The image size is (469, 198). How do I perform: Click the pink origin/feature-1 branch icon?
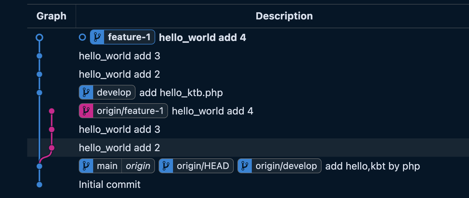(x=86, y=111)
